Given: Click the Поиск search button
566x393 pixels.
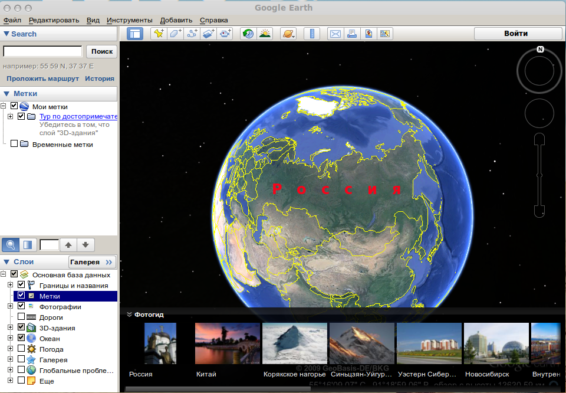Looking at the screenshot, I should pyautogui.click(x=102, y=51).
